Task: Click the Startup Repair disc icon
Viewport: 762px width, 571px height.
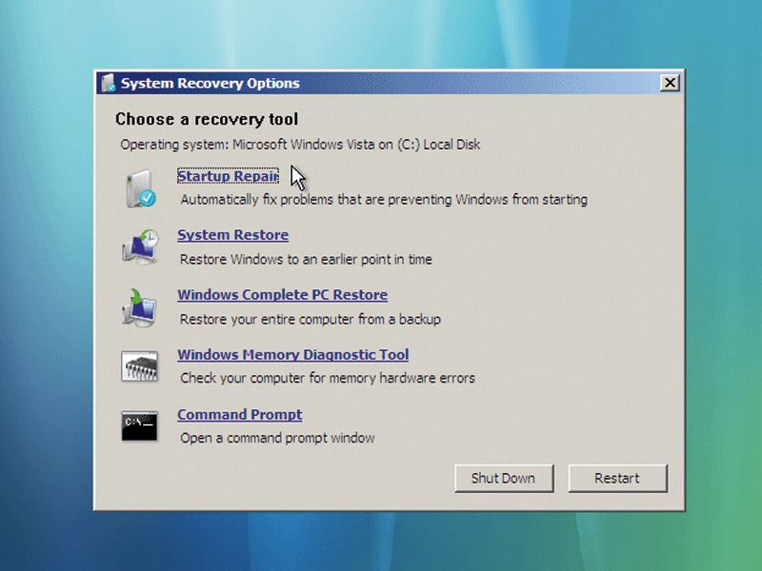Action: point(140,187)
